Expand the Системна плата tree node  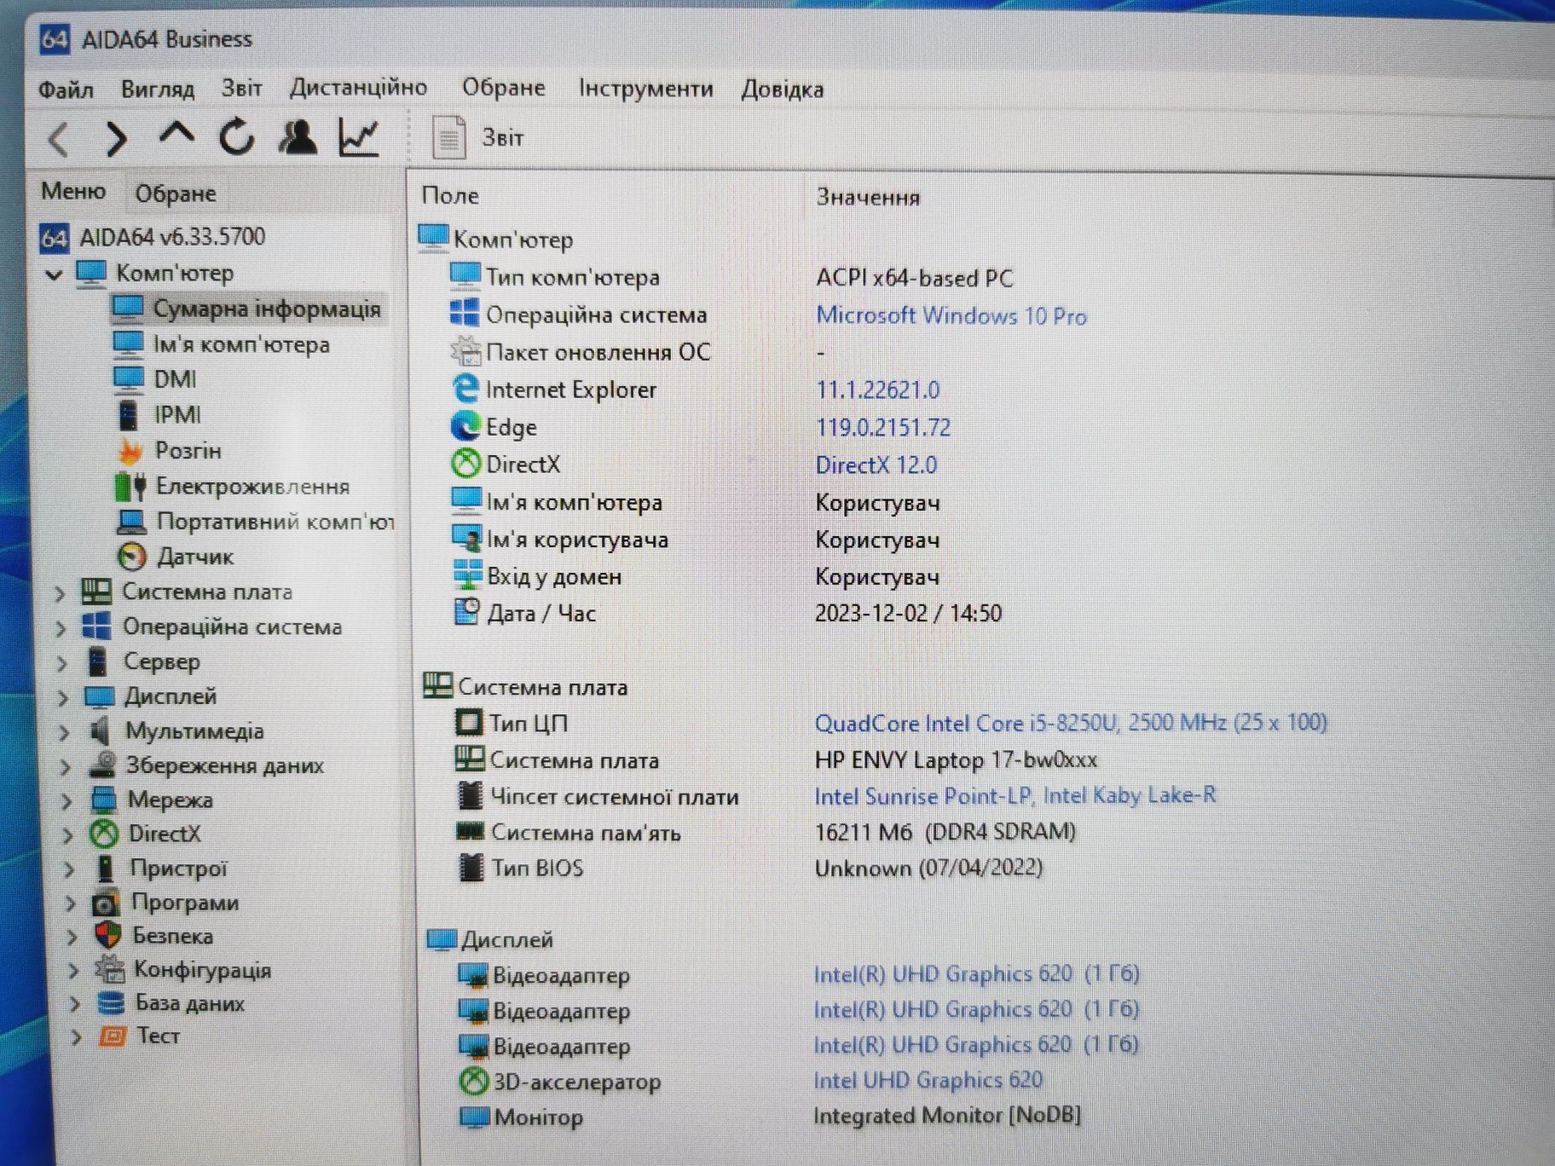[x=60, y=592]
